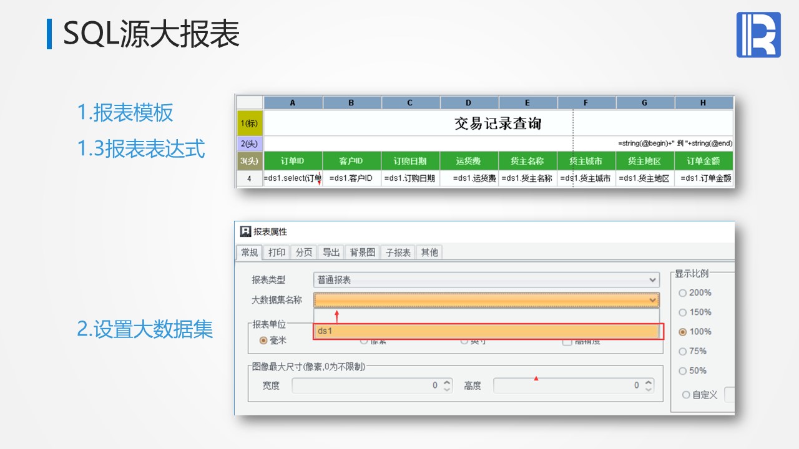Select the 200% display ratio radio button

tap(682, 293)
